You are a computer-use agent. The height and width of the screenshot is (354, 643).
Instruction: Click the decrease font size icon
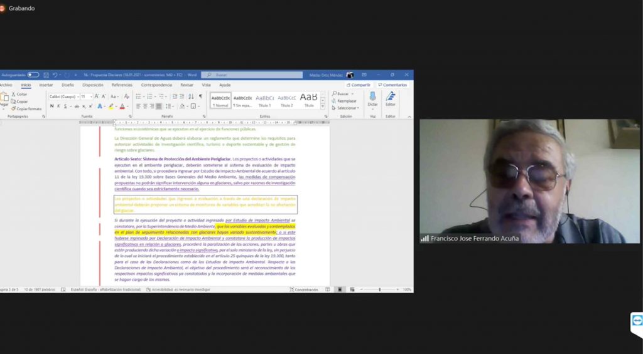tap(104, 96)
